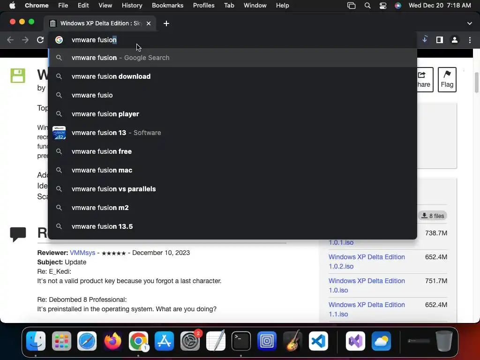Open Safari from the Dock
The image size is (480, 360).
tap(87, 341)
